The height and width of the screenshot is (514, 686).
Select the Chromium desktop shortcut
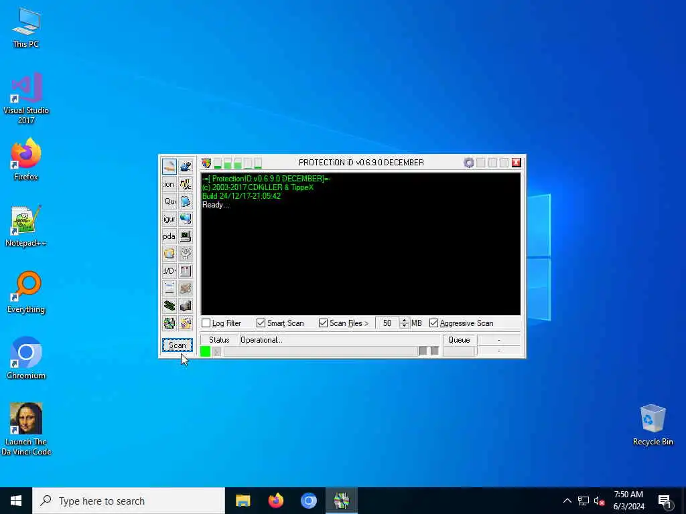click(x=26, y=359)
